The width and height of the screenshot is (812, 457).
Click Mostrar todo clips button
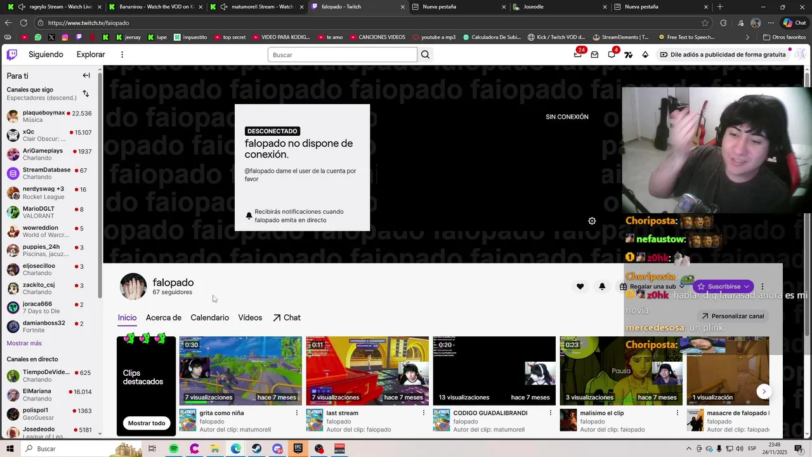tap(147, 423)
